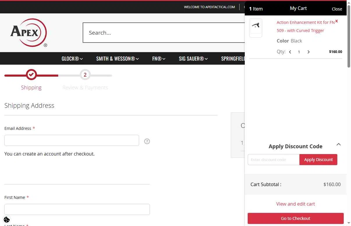This screenshot has width=351, height=226.
Task: Open cookie preferences icon
Action: 7,220
